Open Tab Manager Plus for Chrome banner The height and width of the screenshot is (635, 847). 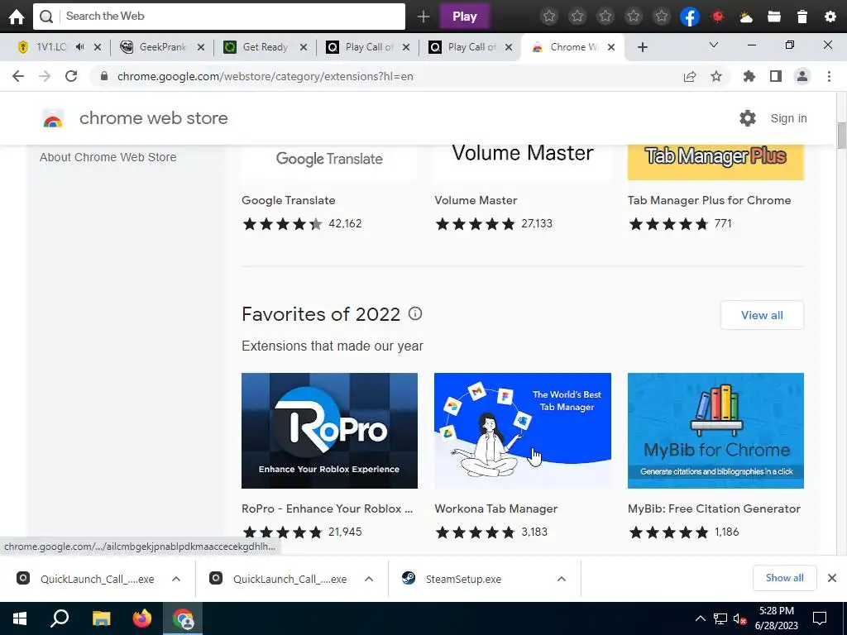click(x=715, y=163)
